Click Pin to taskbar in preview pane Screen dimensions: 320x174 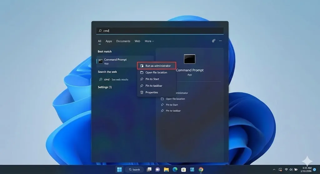pos(171,111)
